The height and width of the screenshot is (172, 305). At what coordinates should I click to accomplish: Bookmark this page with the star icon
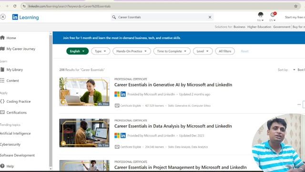[x=295, y=6]
